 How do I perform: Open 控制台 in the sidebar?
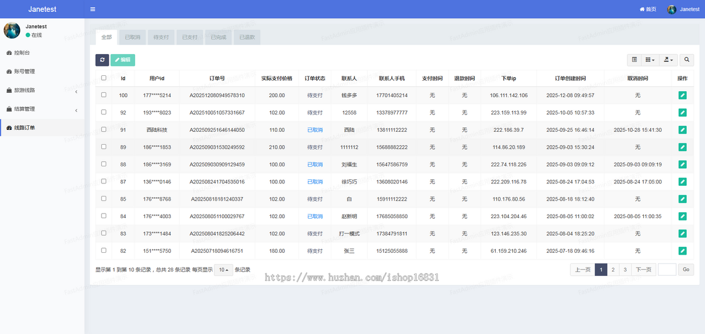click(x=42, y=52)
